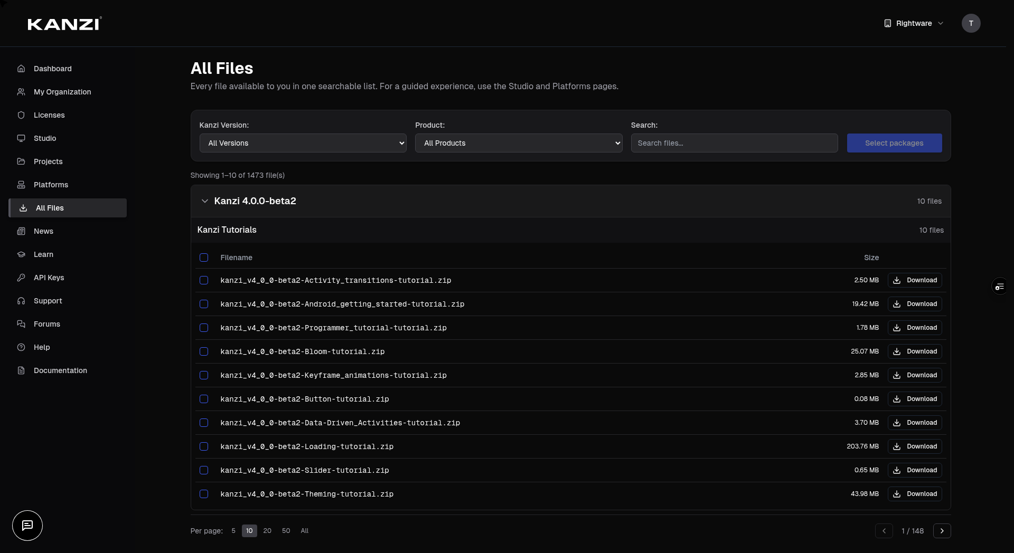Check the Data-Driven_Activities tutorial file
1014x553 pixels.
pyautogui.click(x=204, y=423)
